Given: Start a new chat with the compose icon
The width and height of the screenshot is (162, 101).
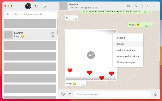Looking at the screenshot, I should pos(44,6).
